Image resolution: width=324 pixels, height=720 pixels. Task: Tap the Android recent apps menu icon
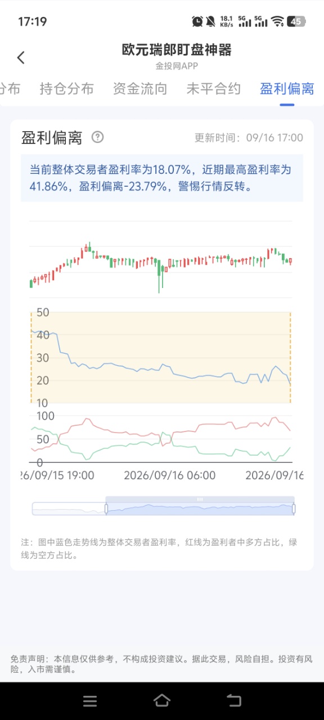[x=90, y=701]
